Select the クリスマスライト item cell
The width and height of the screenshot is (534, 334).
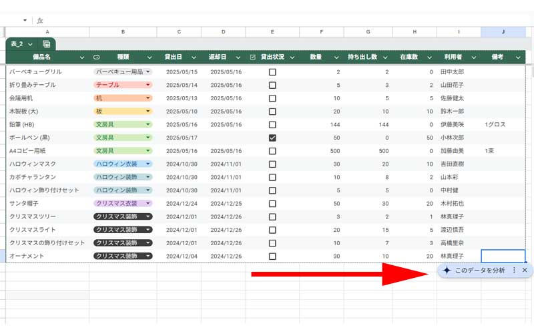tap(47, 230)
